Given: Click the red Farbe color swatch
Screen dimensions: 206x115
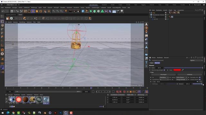Looking at the screenshot, I should [x=177, y=70].
